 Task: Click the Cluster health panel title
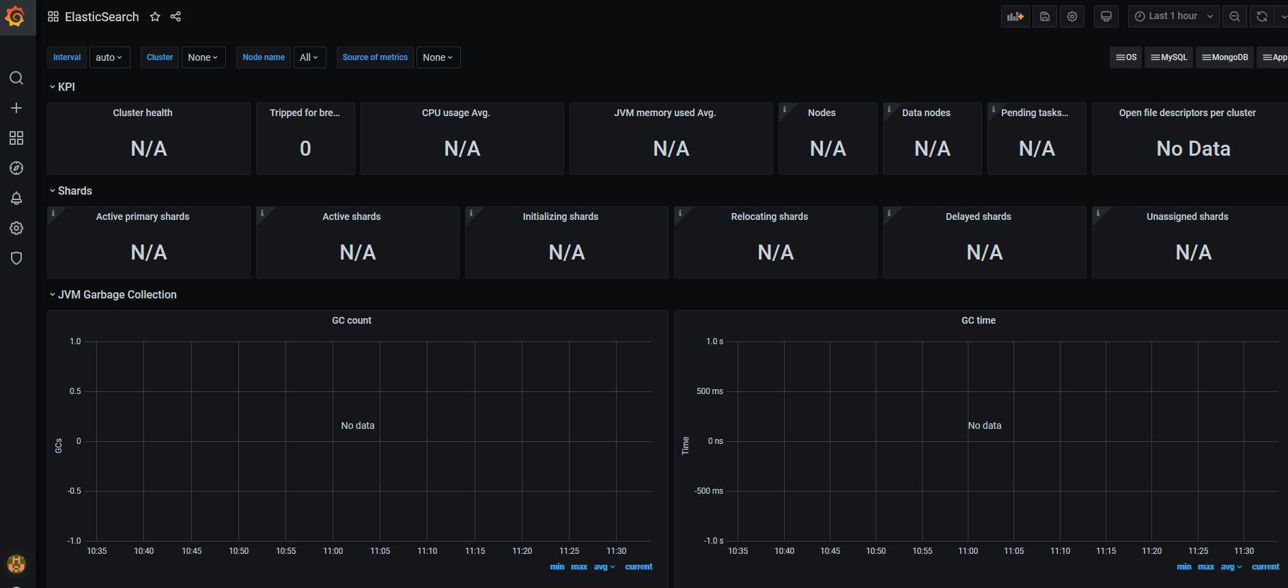143,113
